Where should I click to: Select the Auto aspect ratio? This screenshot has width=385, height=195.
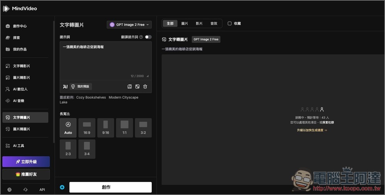click(68, 128)
